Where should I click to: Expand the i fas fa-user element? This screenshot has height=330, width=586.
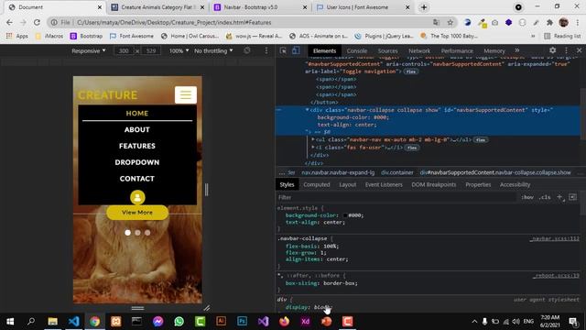(313, 148)
